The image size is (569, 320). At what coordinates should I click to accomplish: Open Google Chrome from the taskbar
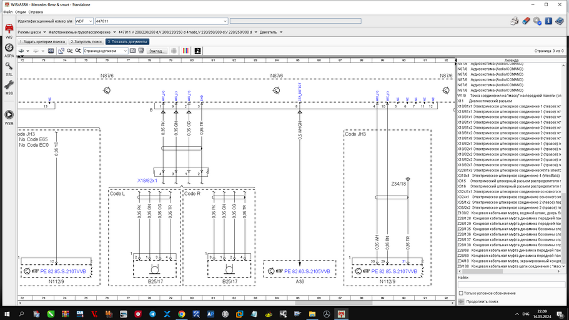click(181, 314)
